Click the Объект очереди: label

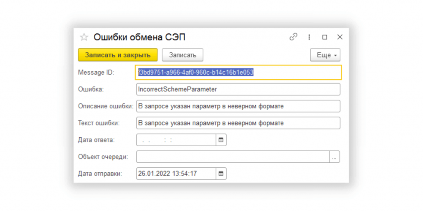coord(103,157)
